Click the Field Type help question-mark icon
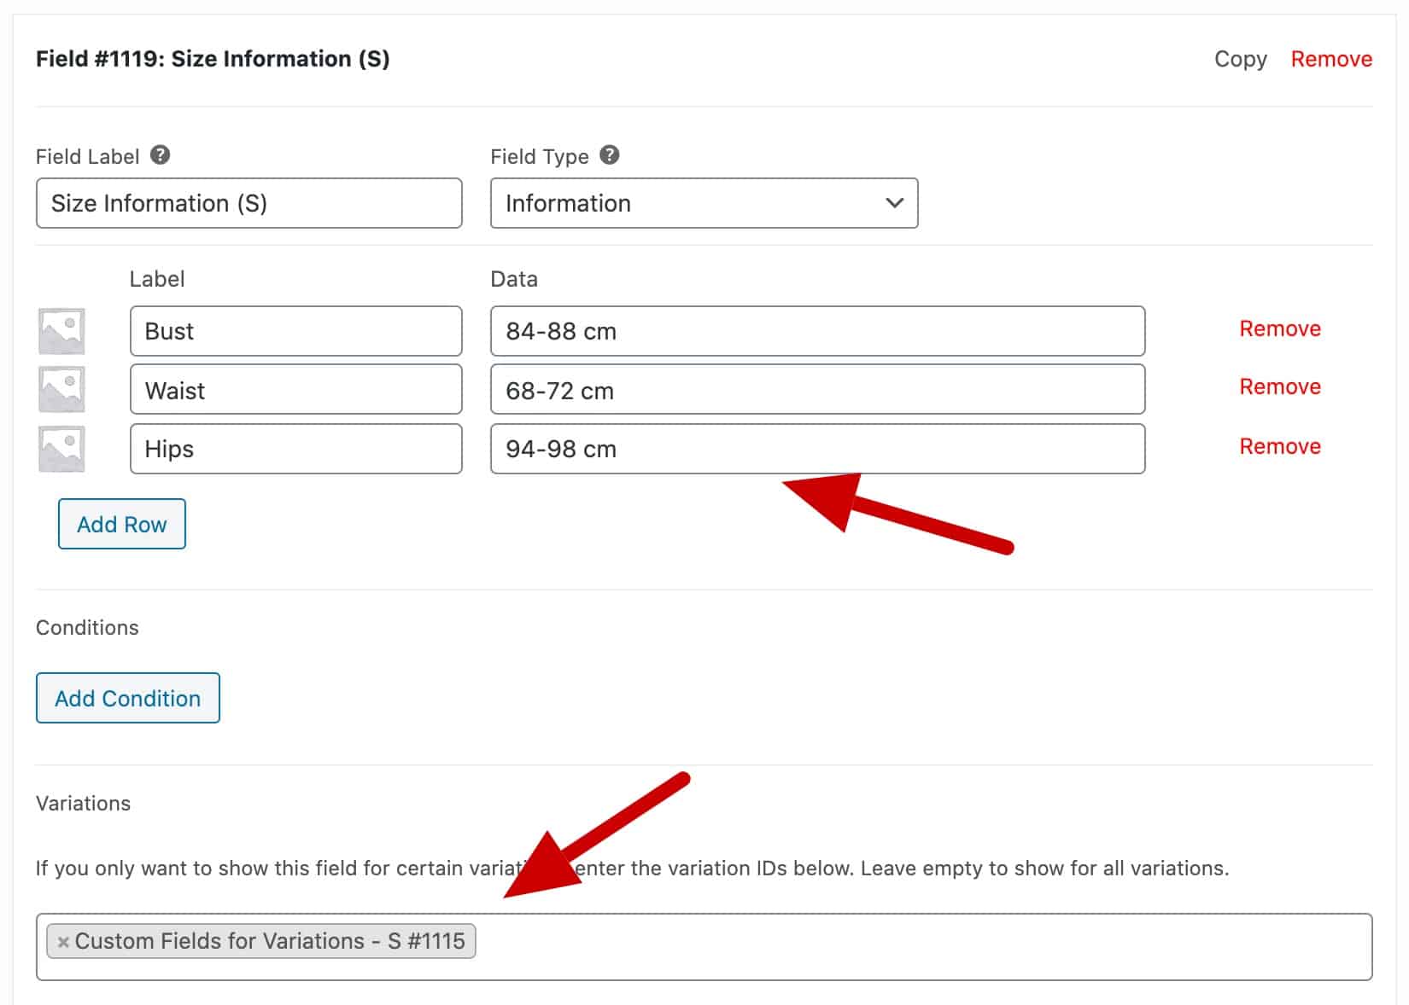 [609, 155]
